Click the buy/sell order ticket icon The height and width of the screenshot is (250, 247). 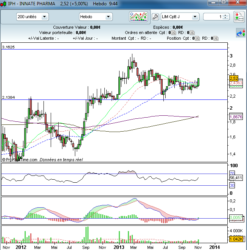click(239, 17)
